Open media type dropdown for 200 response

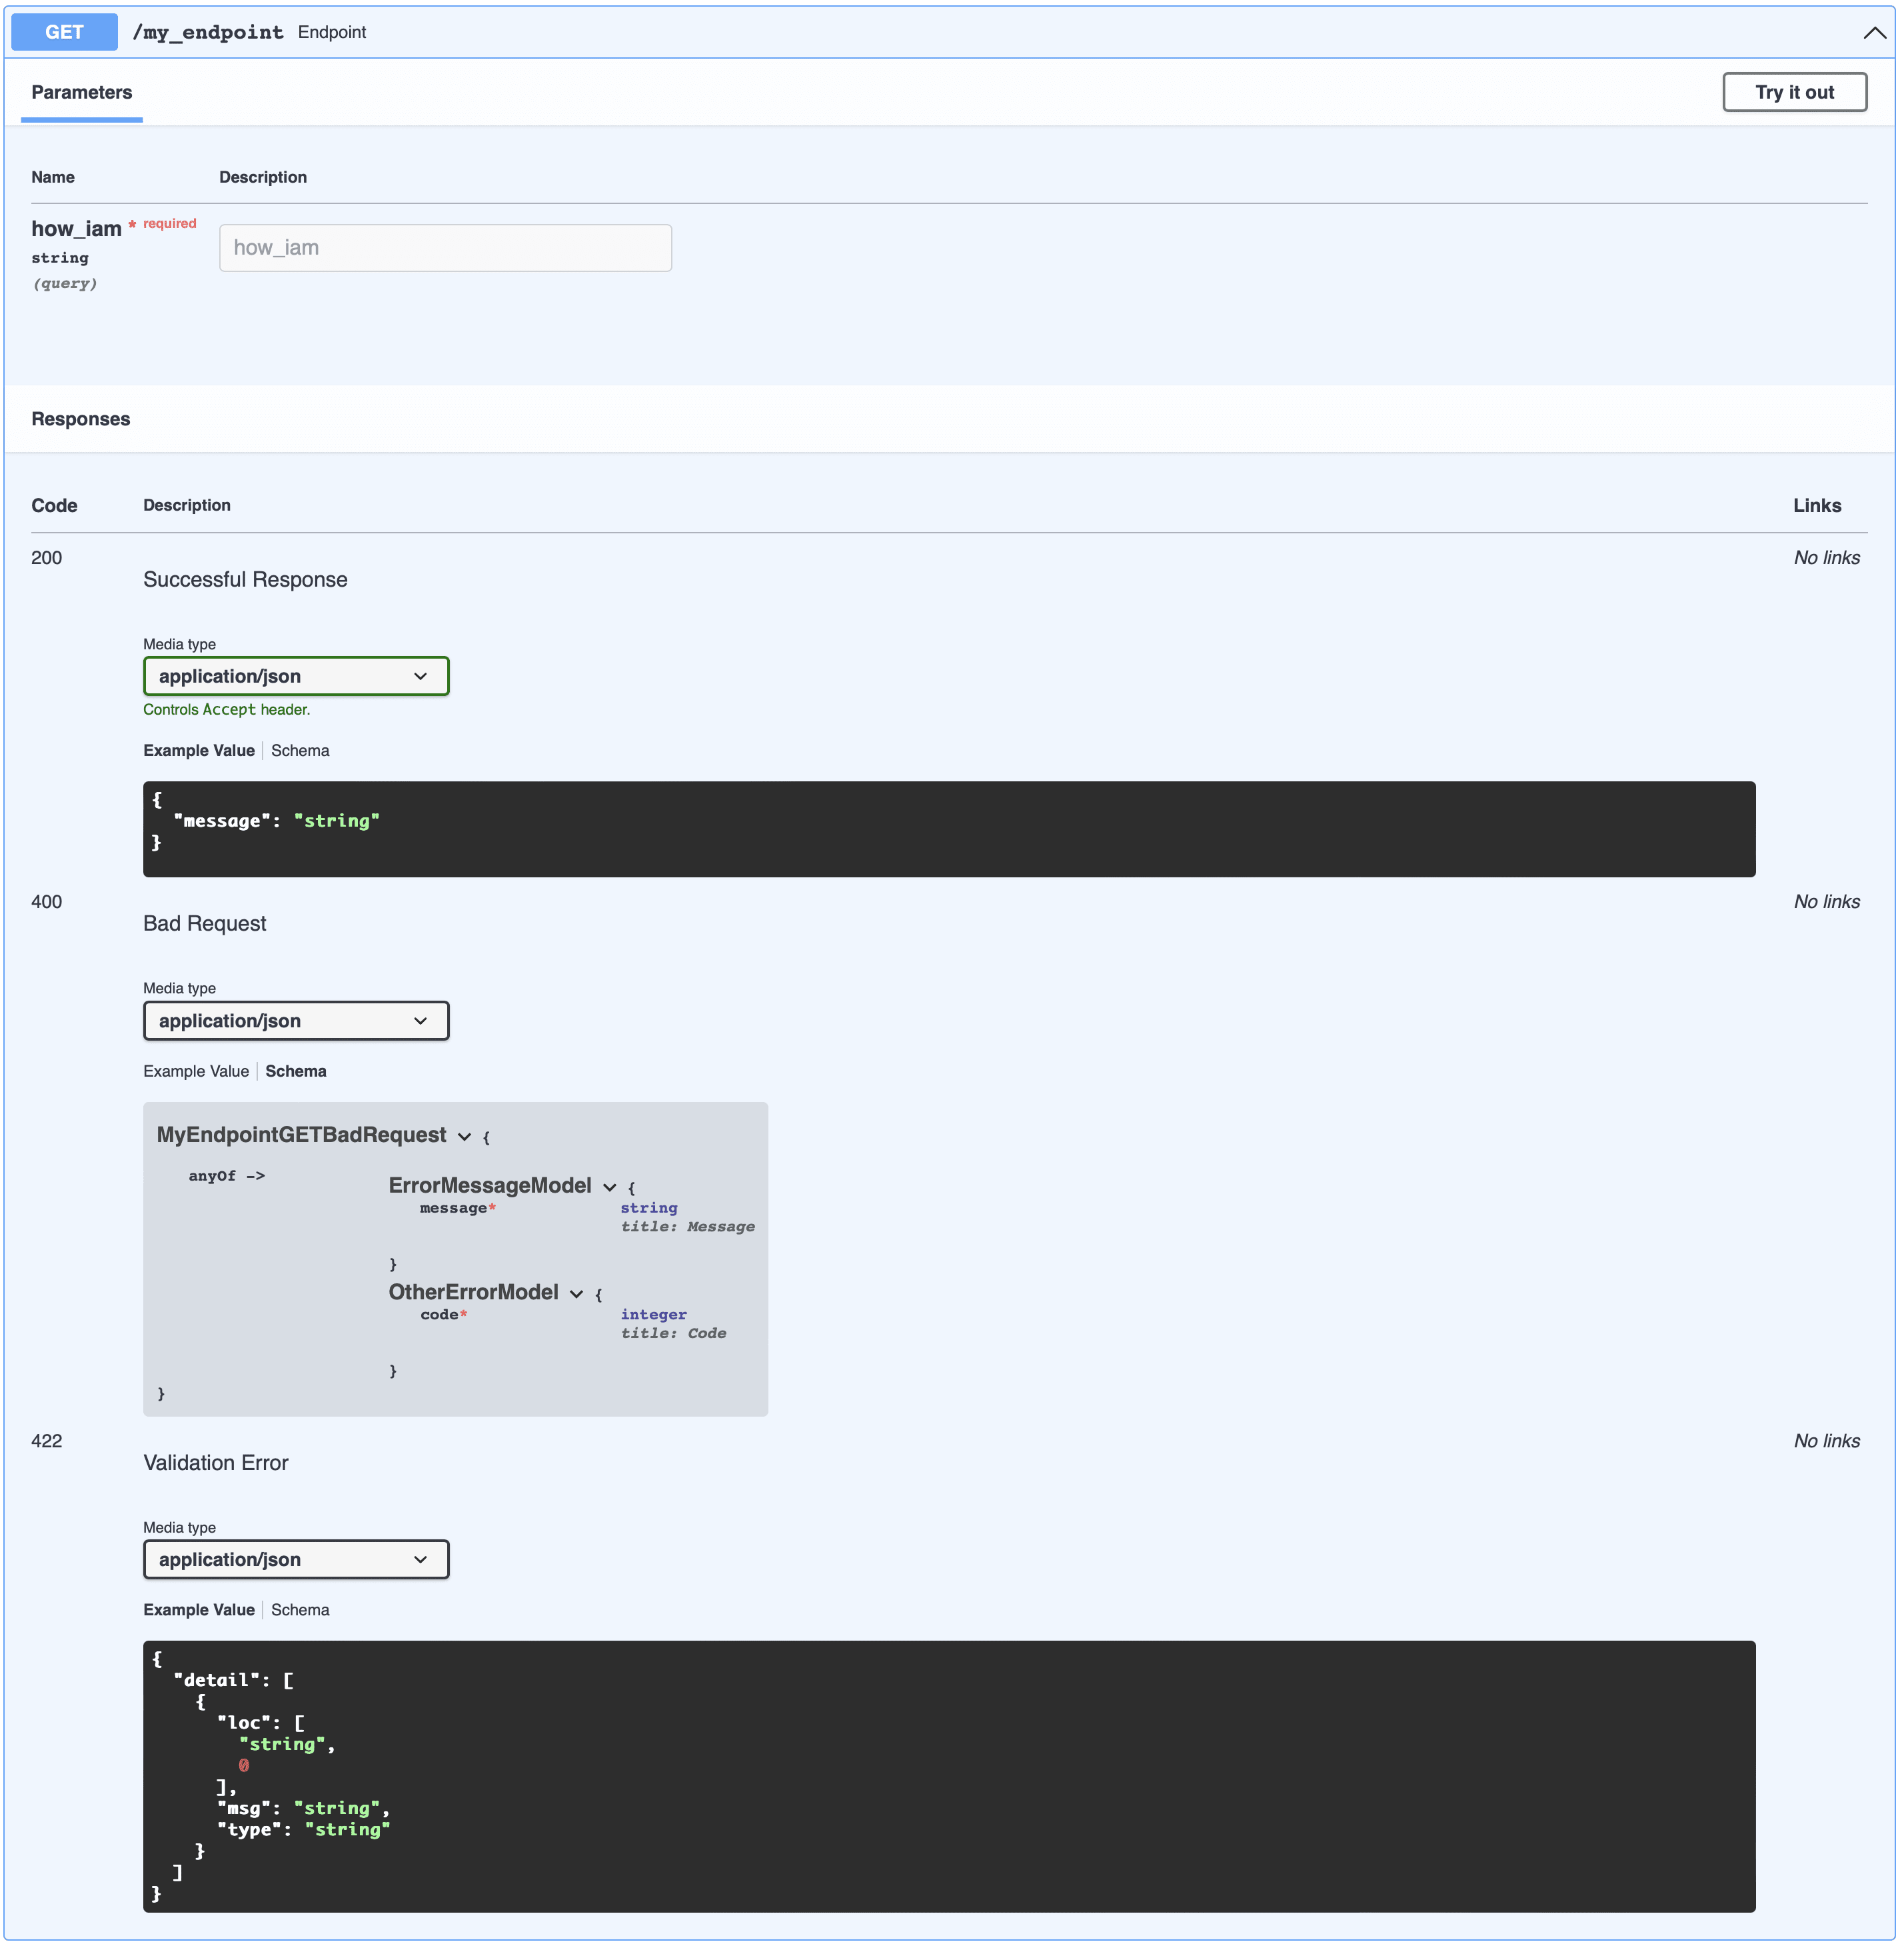[296, 675]
